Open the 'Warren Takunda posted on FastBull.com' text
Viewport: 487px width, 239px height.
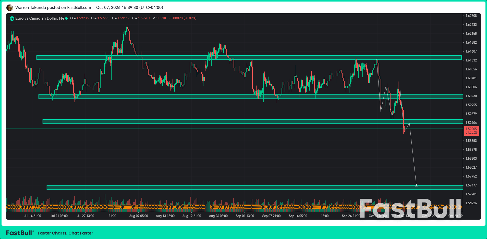pos(53,8)
